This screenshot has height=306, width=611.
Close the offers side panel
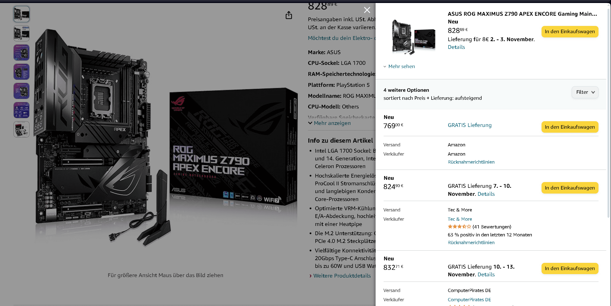(367, 10)
